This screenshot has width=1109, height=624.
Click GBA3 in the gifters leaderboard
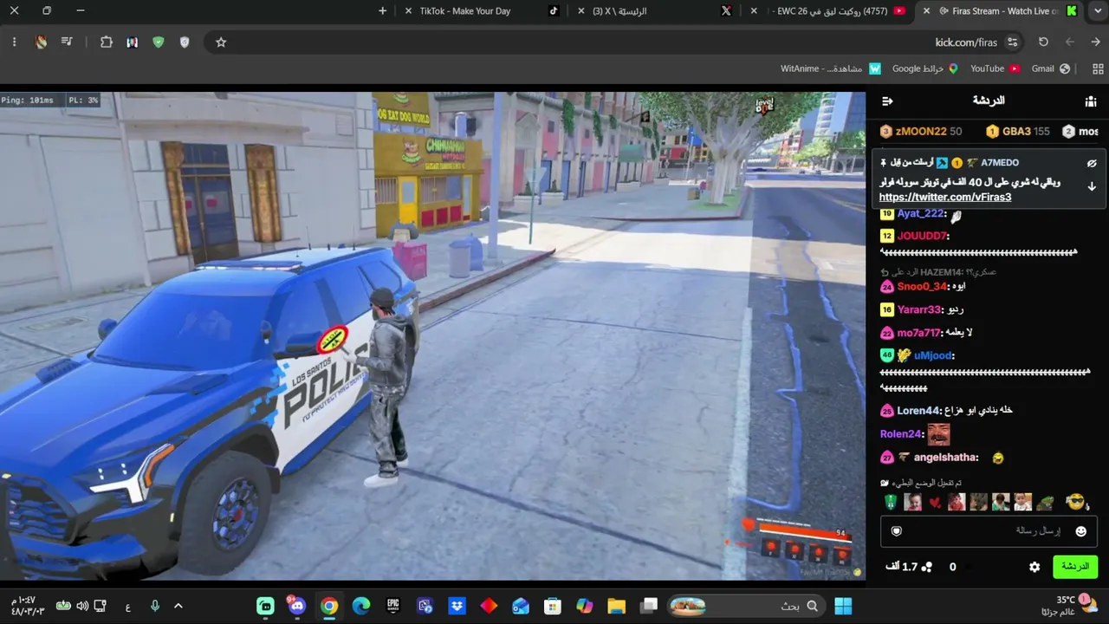pyautogui.click(x=1018, y=132)
